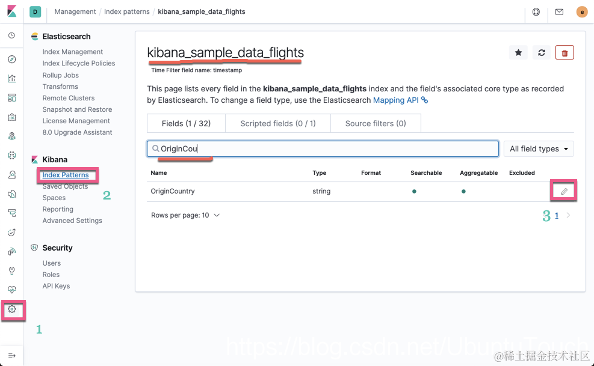Viewport: 594px width, 366px height.
Task: Refresh the field list
Action: pos(542,53)
